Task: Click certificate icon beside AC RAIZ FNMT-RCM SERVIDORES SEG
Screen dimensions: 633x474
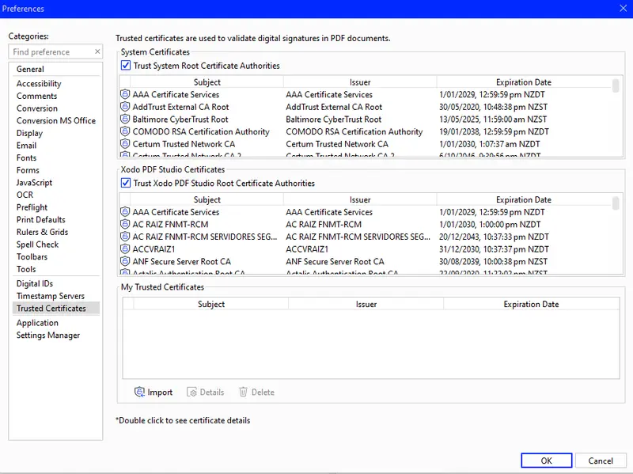Action: [x=125, y=237]
